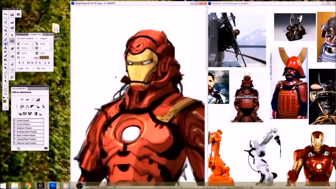Open the Windows Start button
336x189 pixels.
pyautogui.click(x=3, y=185)
